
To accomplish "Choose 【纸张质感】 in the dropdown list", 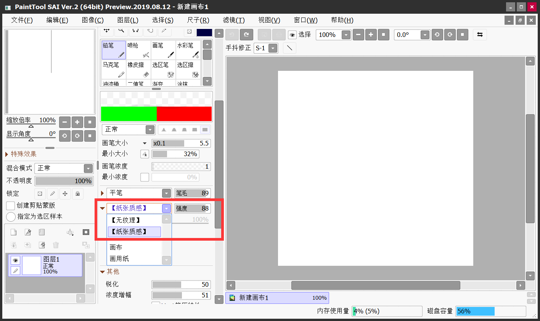I will [x=135, y=232].
